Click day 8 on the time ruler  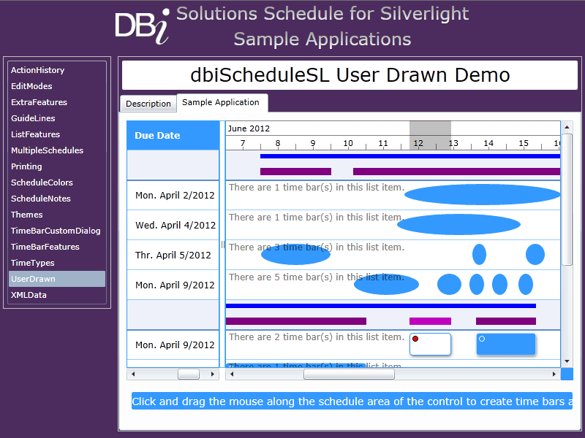click(x=278, y=143)
